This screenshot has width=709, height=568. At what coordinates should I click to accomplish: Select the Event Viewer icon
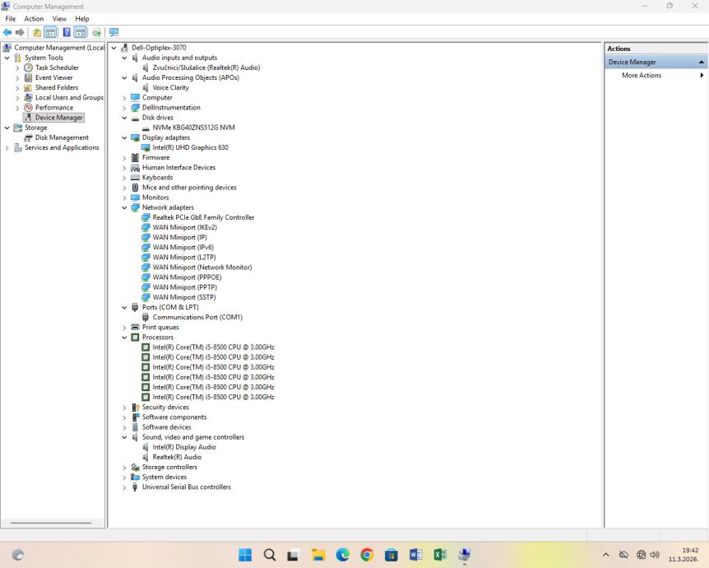click(29, 77)
